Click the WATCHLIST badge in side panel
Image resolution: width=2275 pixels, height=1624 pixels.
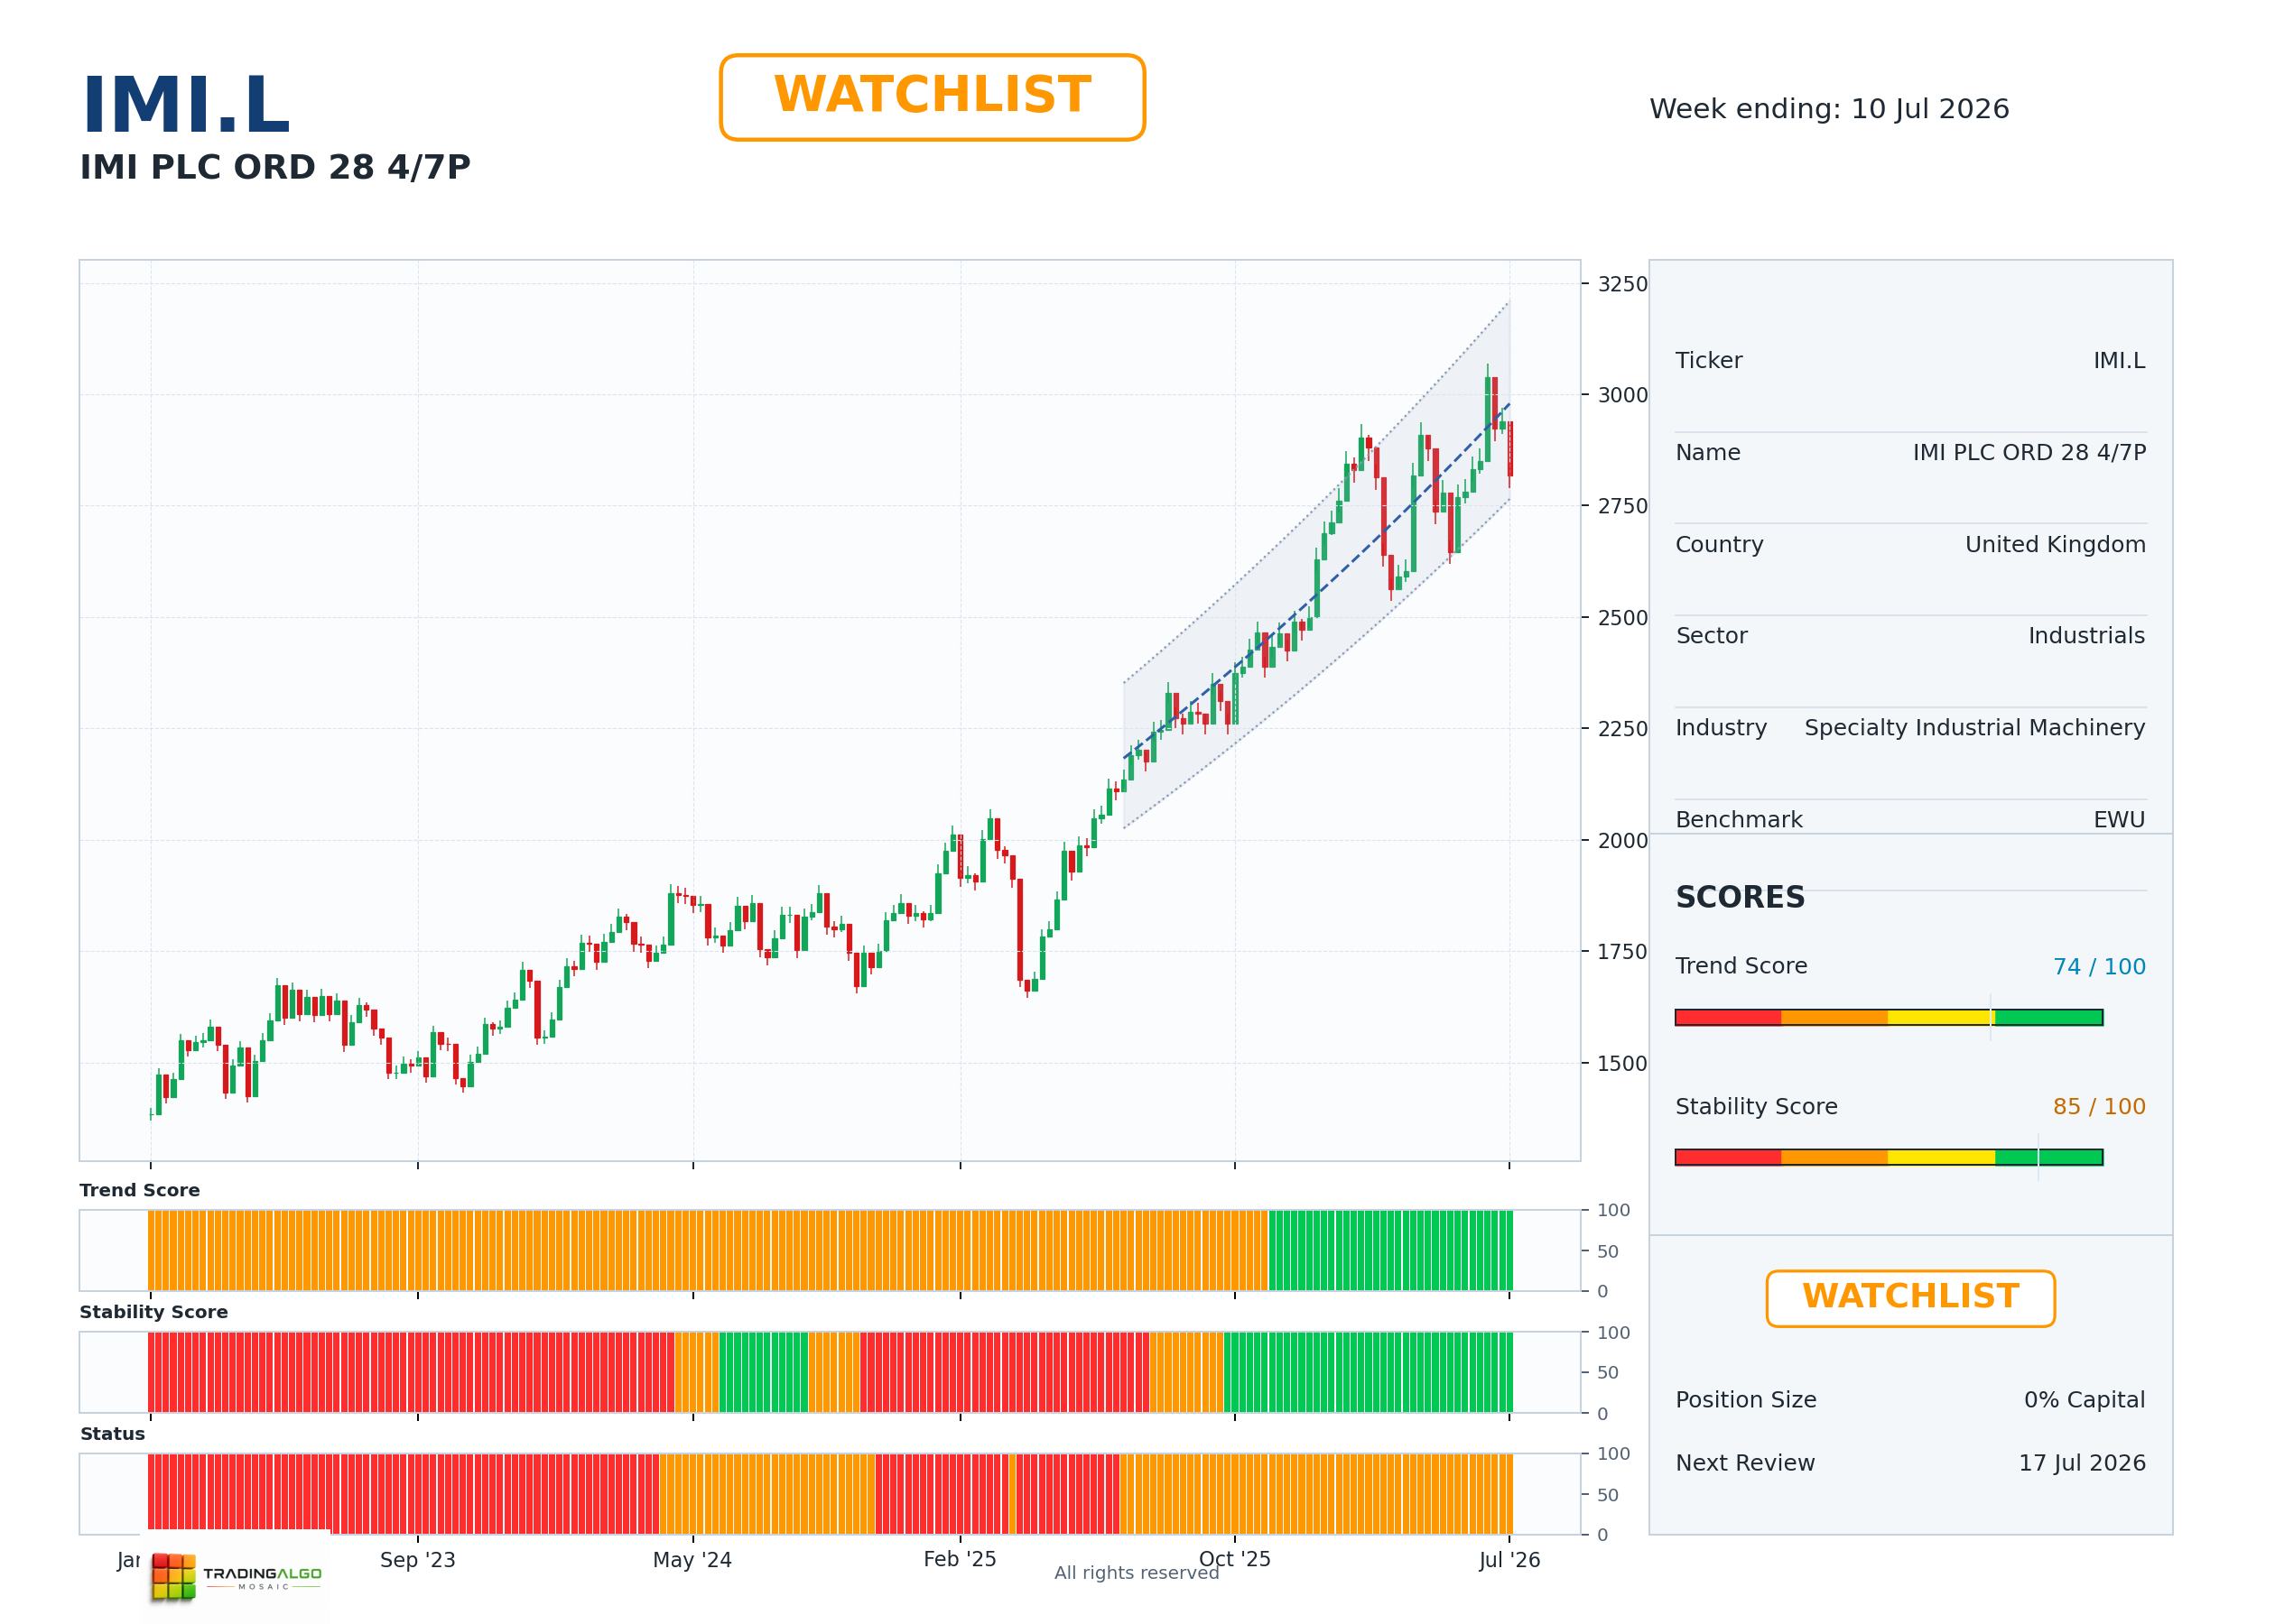(x=1910, y=1298)
